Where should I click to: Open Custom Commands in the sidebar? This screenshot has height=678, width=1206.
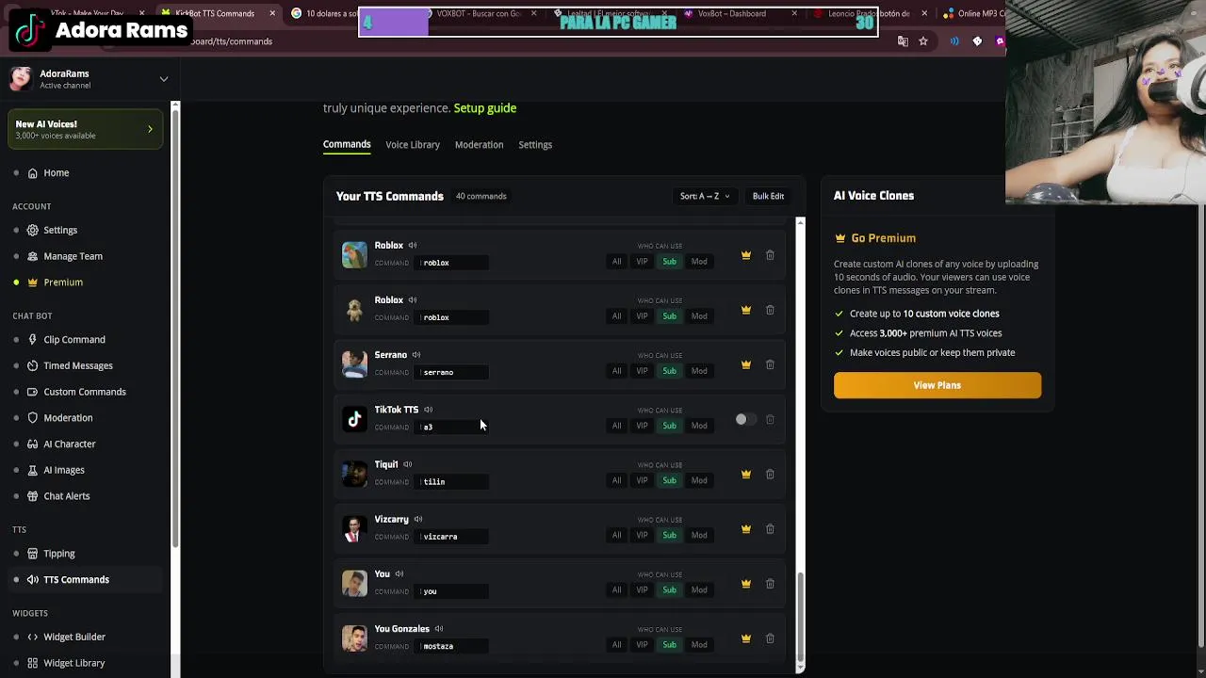84,392
